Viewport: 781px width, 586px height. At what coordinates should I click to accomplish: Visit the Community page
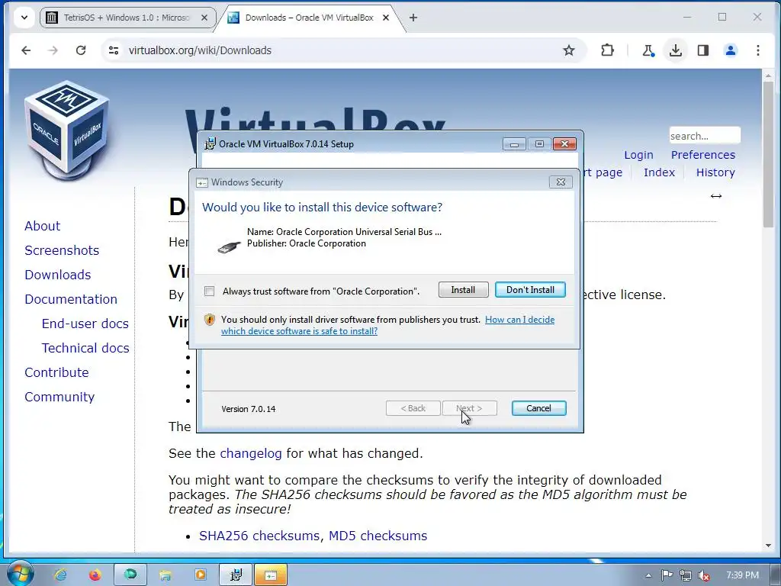click(x=59, y=397)
